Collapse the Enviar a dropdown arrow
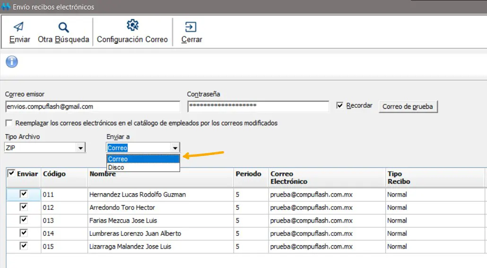 (x=175, y=148)
